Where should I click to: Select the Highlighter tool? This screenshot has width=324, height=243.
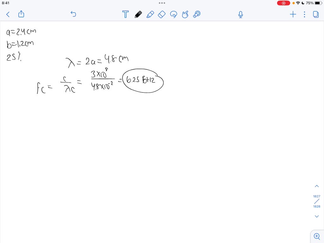tap(150, 14)
